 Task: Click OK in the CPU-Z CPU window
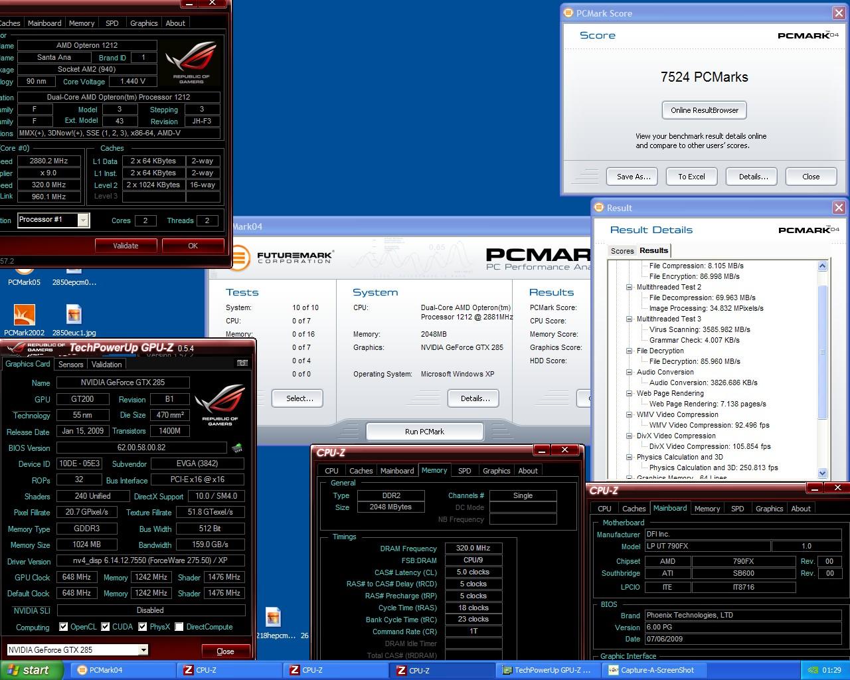pos(193,246)
